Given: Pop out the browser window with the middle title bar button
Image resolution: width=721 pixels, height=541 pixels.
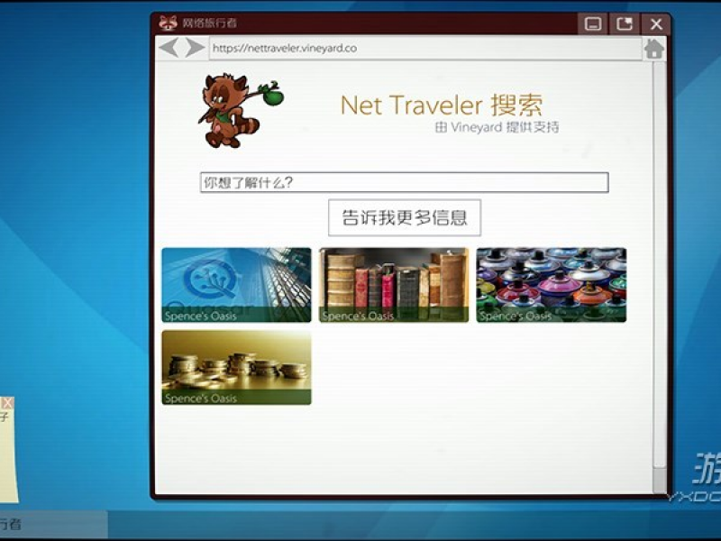Looking at the screenshot, I should (x=625, y=23).
